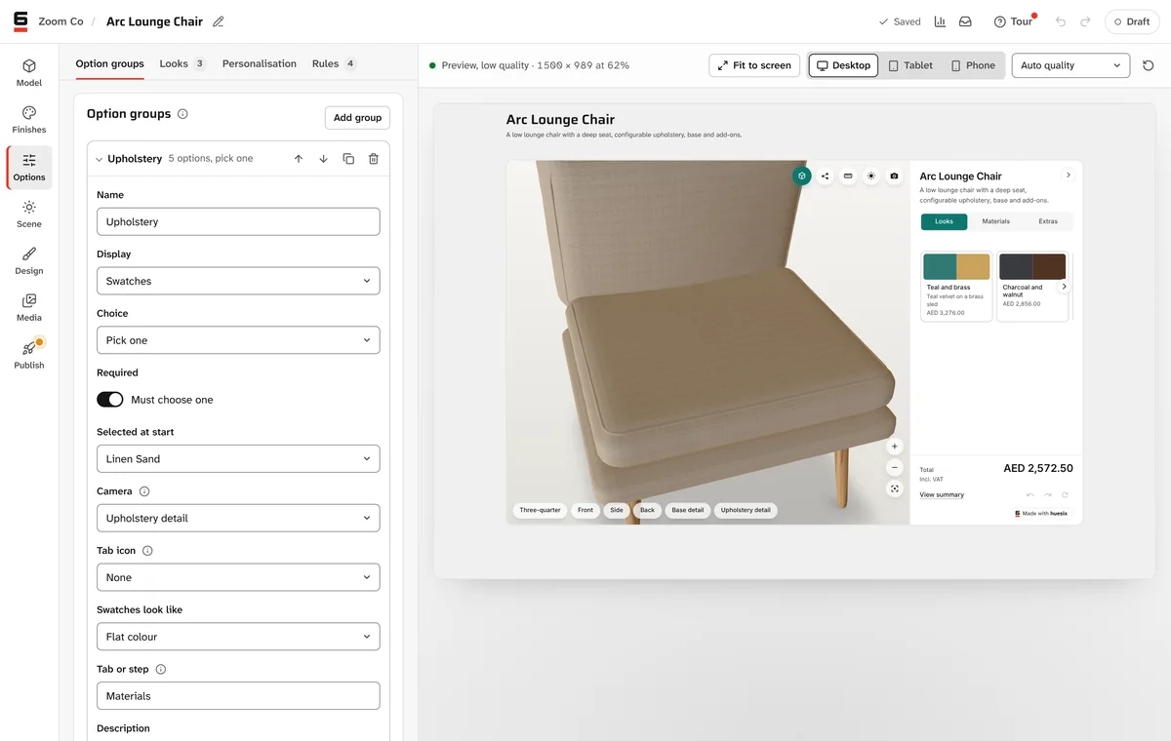Click the info icon next to Tab or step
This screenshot has width=1171, height=741.
[161, 669]
